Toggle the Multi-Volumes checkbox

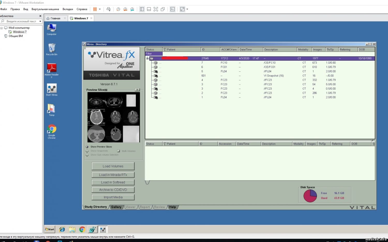[119, 151]
